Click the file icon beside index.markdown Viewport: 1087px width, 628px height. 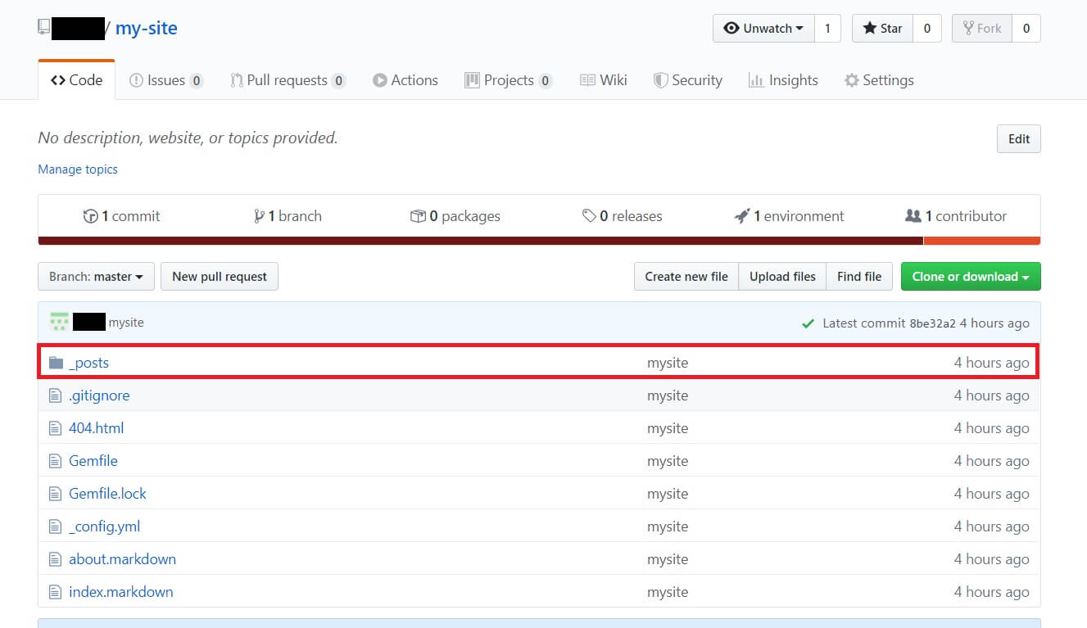click(55, 592)
